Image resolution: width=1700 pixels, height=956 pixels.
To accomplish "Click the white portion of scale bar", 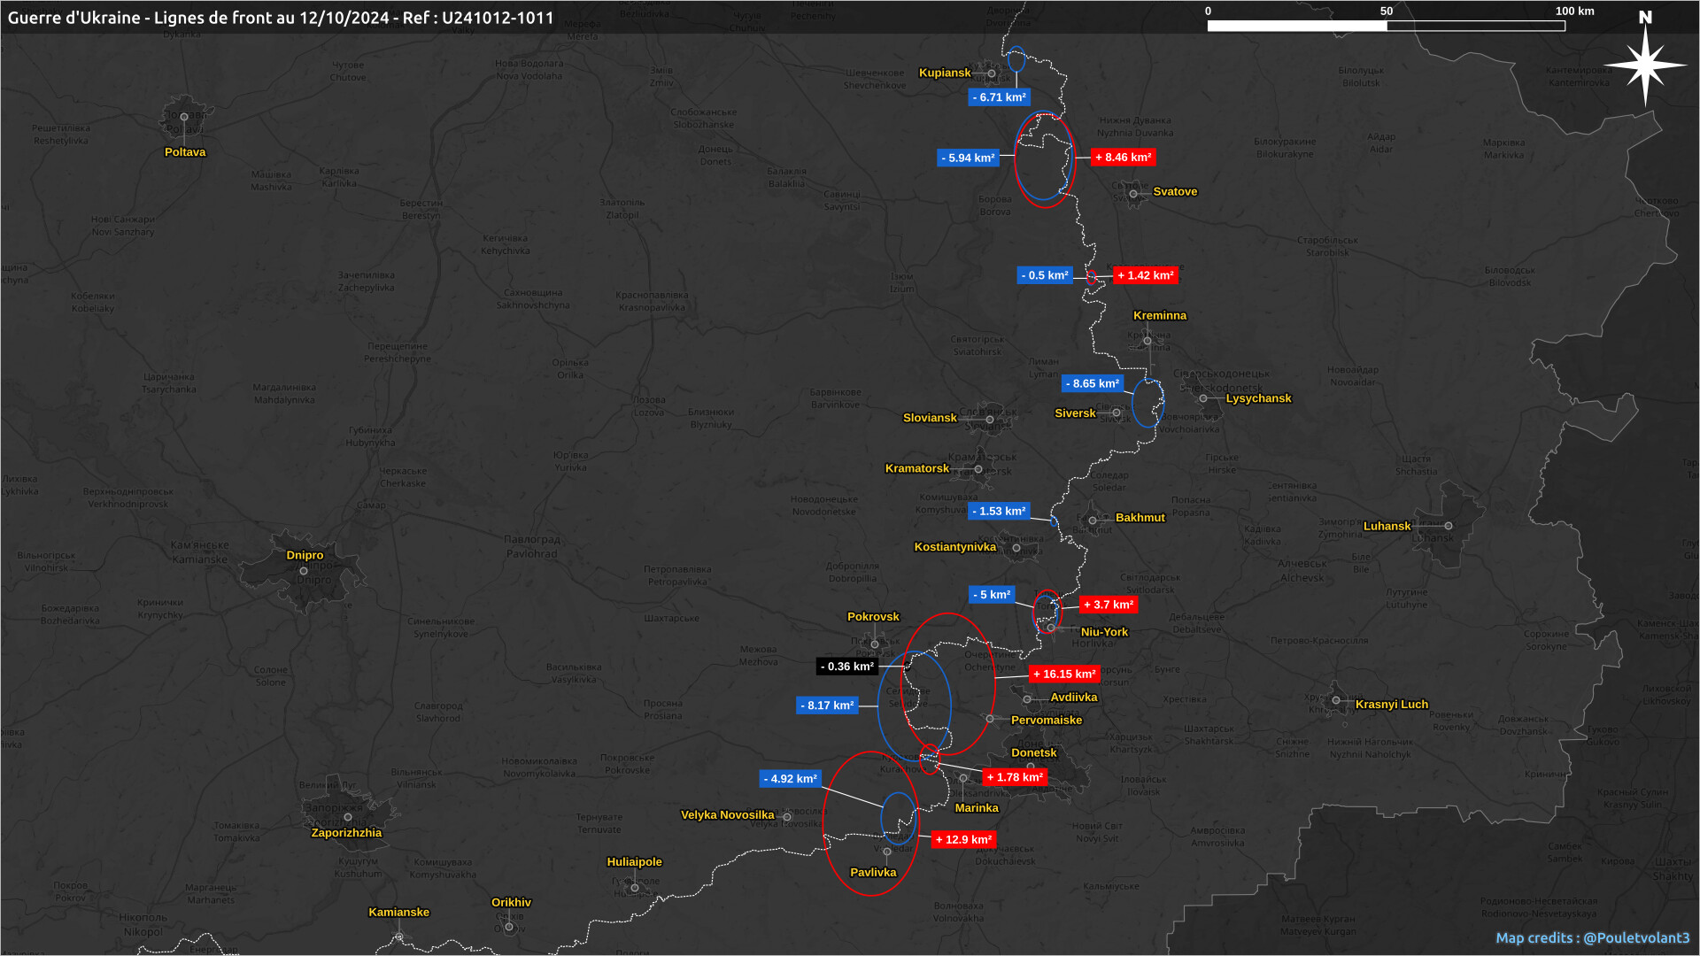I will [1296, 26].
